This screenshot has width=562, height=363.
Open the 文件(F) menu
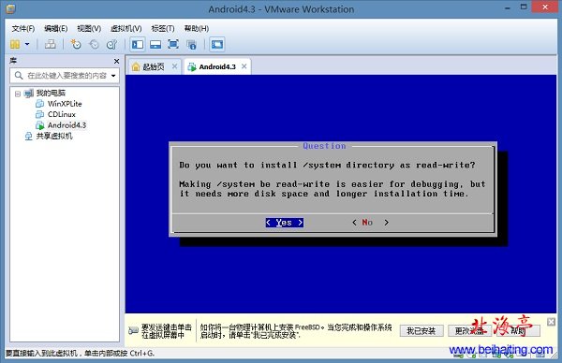tap(22, 28)
